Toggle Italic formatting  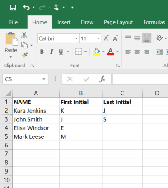[51, 52]
